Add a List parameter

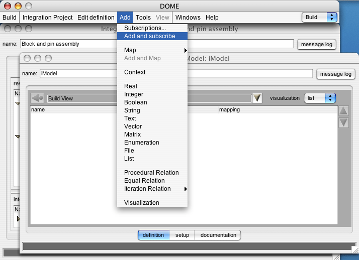pyautogui.click(x=152, y=159)
